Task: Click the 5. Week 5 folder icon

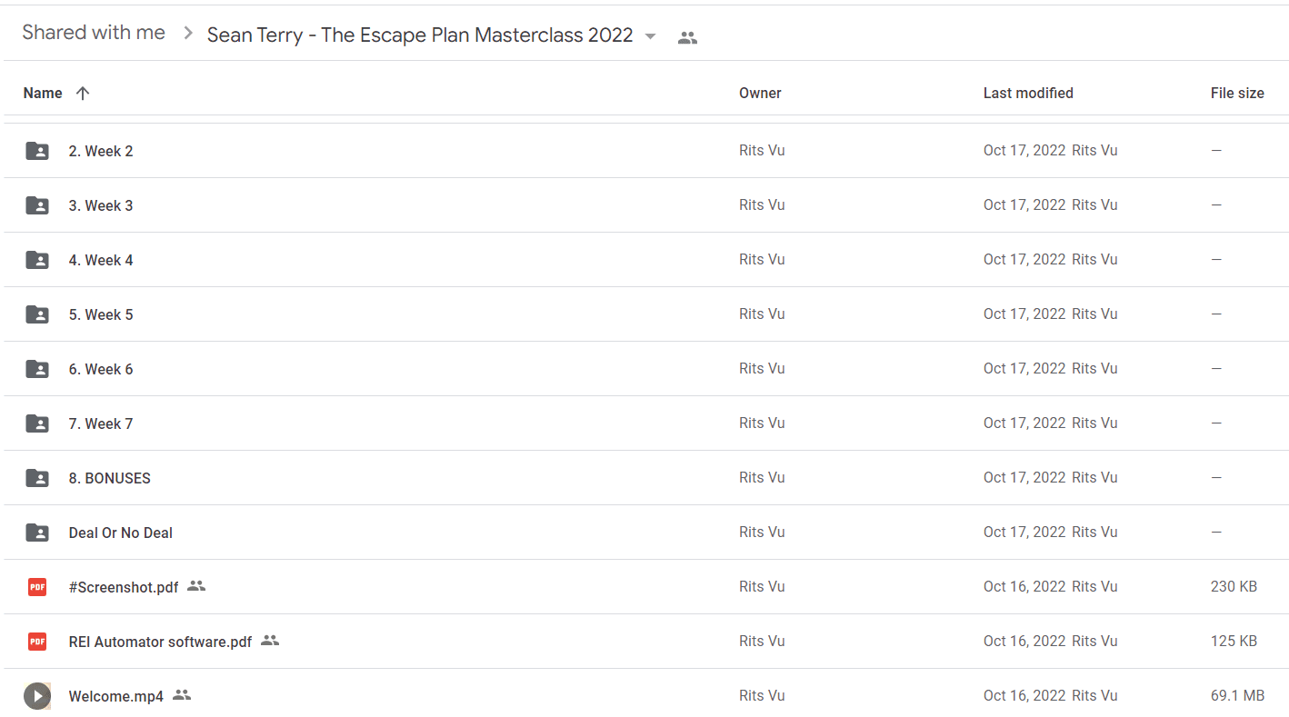Action: pyautogui.click(x=37, y=314)
